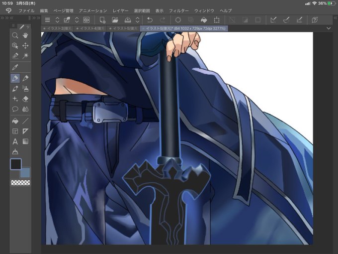Select the Hand move-view tool
This screenshot has width=338, height=254.
pyautogui.click(x=25, y=35)
